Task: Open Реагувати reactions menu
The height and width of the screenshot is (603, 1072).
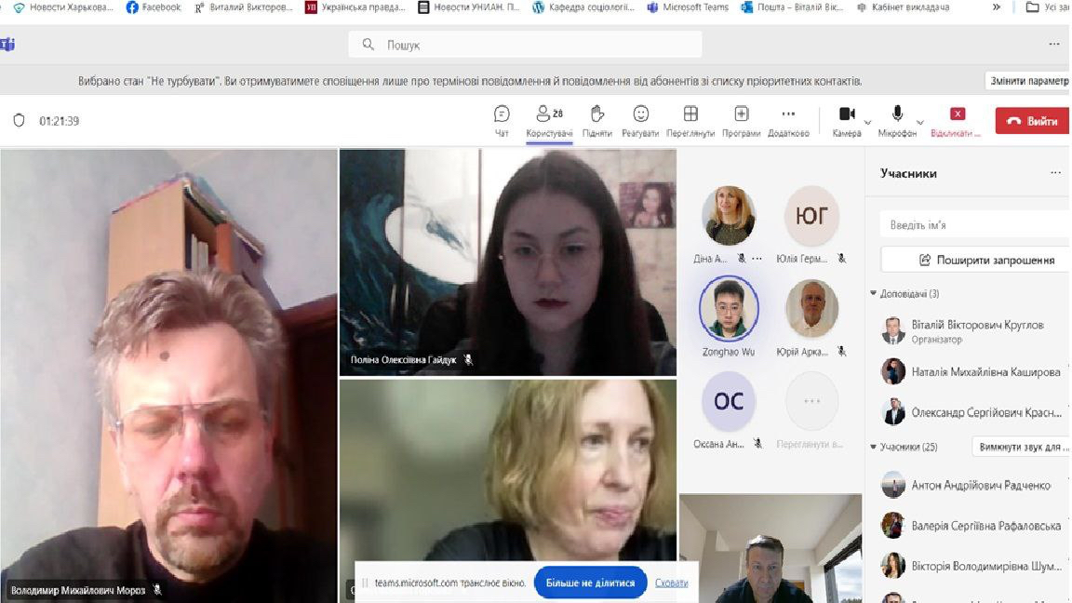Action: click(x=640, y=120)
